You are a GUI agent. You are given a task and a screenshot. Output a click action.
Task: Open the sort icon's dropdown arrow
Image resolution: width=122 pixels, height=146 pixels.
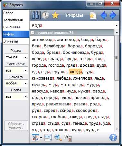pyautogui.click(x=41, y=138)
